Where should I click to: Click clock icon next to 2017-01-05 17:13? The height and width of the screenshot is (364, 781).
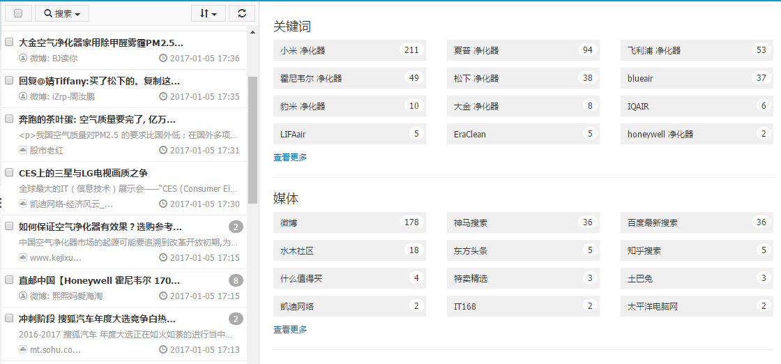point(163,349)
